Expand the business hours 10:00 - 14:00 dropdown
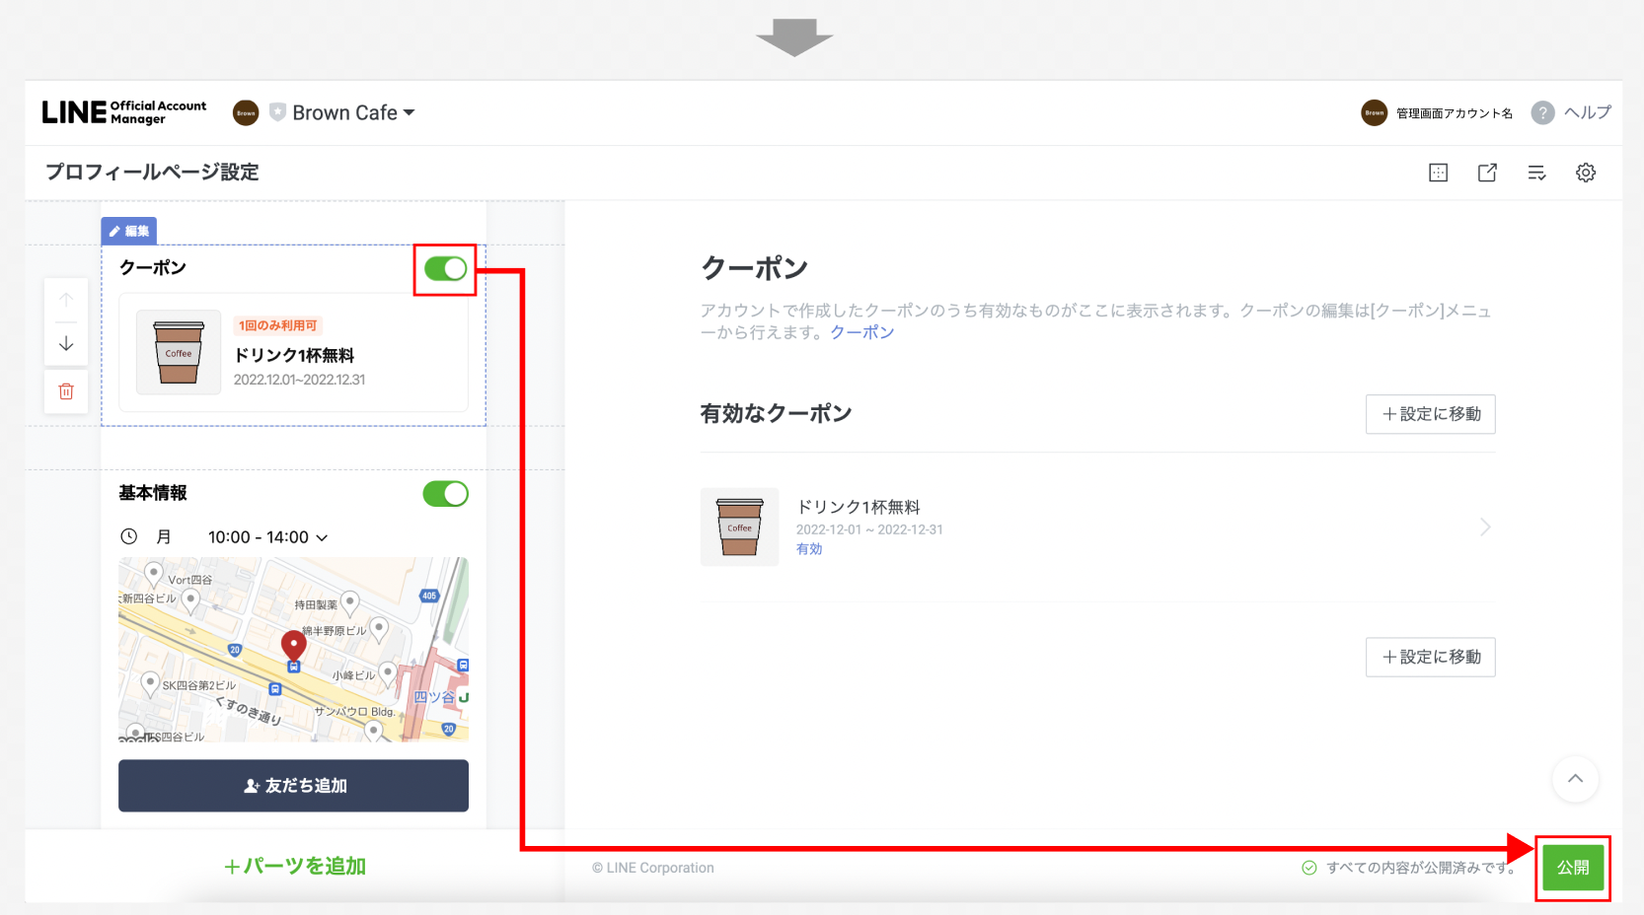 point(268,537)
